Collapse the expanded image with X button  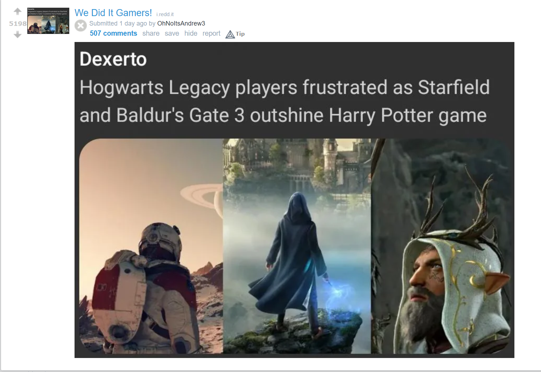[x=80, y=26]
